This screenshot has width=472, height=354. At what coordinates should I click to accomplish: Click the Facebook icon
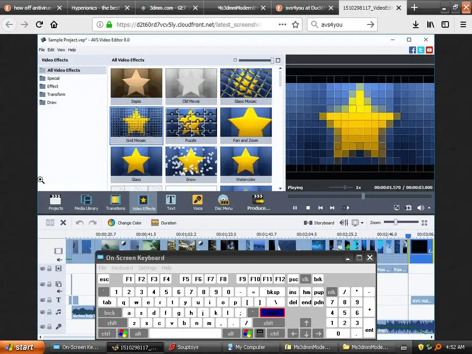click(x=413, y=50)
